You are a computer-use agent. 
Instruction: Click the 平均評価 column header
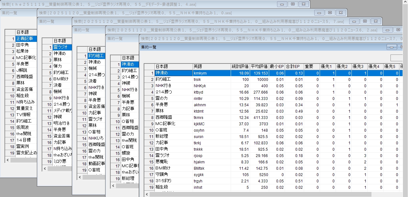coord(259,66)
